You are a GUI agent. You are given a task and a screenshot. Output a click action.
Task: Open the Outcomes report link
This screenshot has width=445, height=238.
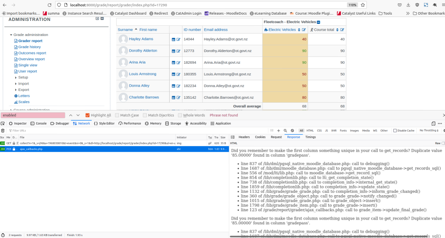coord(32,53)
